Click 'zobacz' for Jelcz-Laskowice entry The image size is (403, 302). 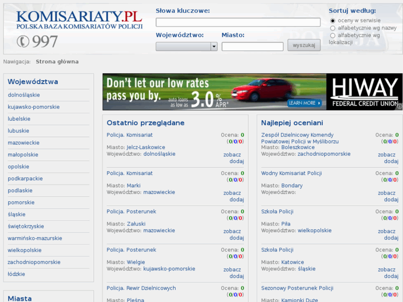click(x=232, y=155)
